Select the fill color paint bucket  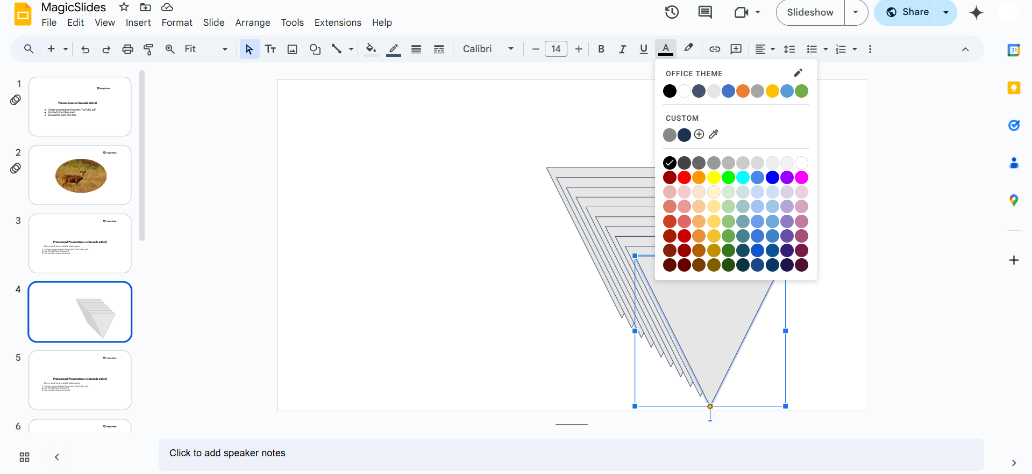(371, 49)
